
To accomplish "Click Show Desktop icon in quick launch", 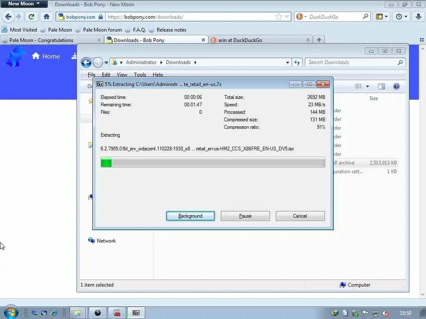I will (34, 313).
